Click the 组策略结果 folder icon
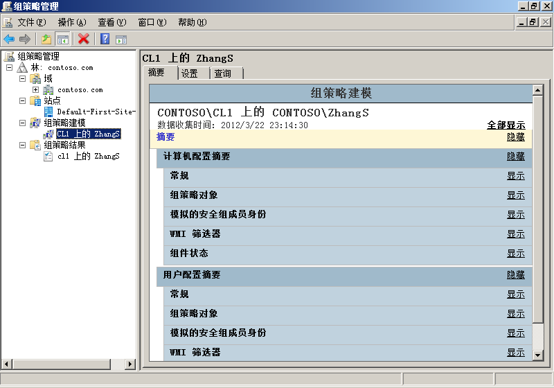This screenshot has width=554, height=388. (35, 145)
